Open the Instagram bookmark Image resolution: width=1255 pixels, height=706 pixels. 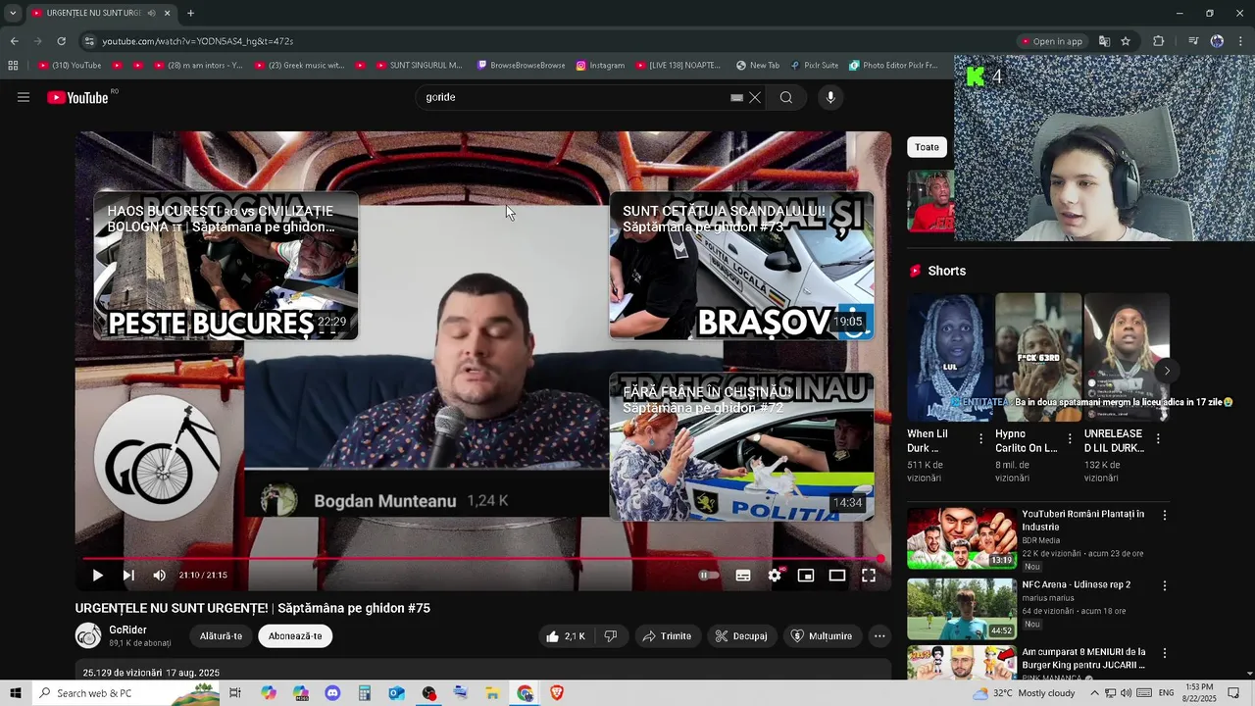(x=600, y=66)
